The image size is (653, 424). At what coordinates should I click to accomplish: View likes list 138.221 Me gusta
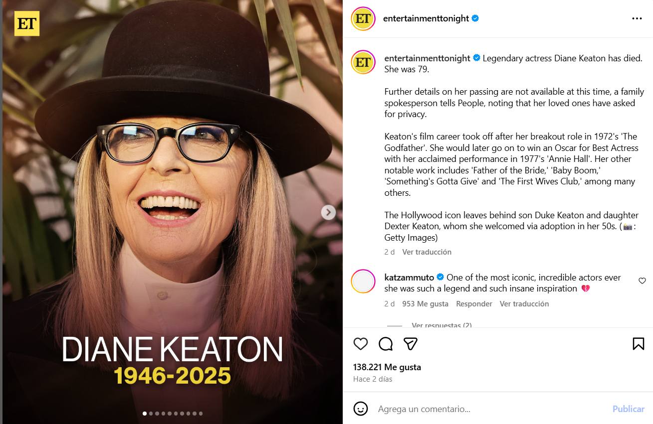pyautogui.click(x=387, y=367)
